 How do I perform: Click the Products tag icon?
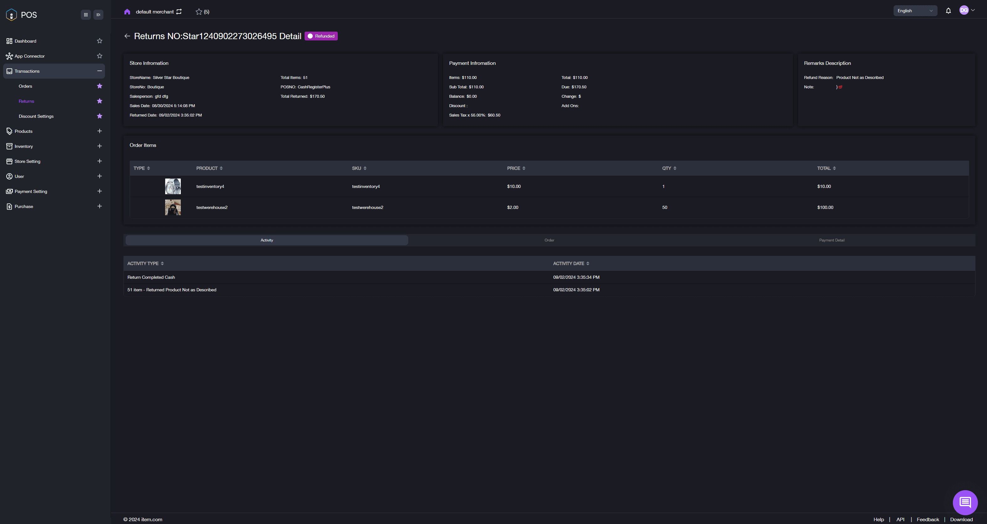tap(10, 131)
